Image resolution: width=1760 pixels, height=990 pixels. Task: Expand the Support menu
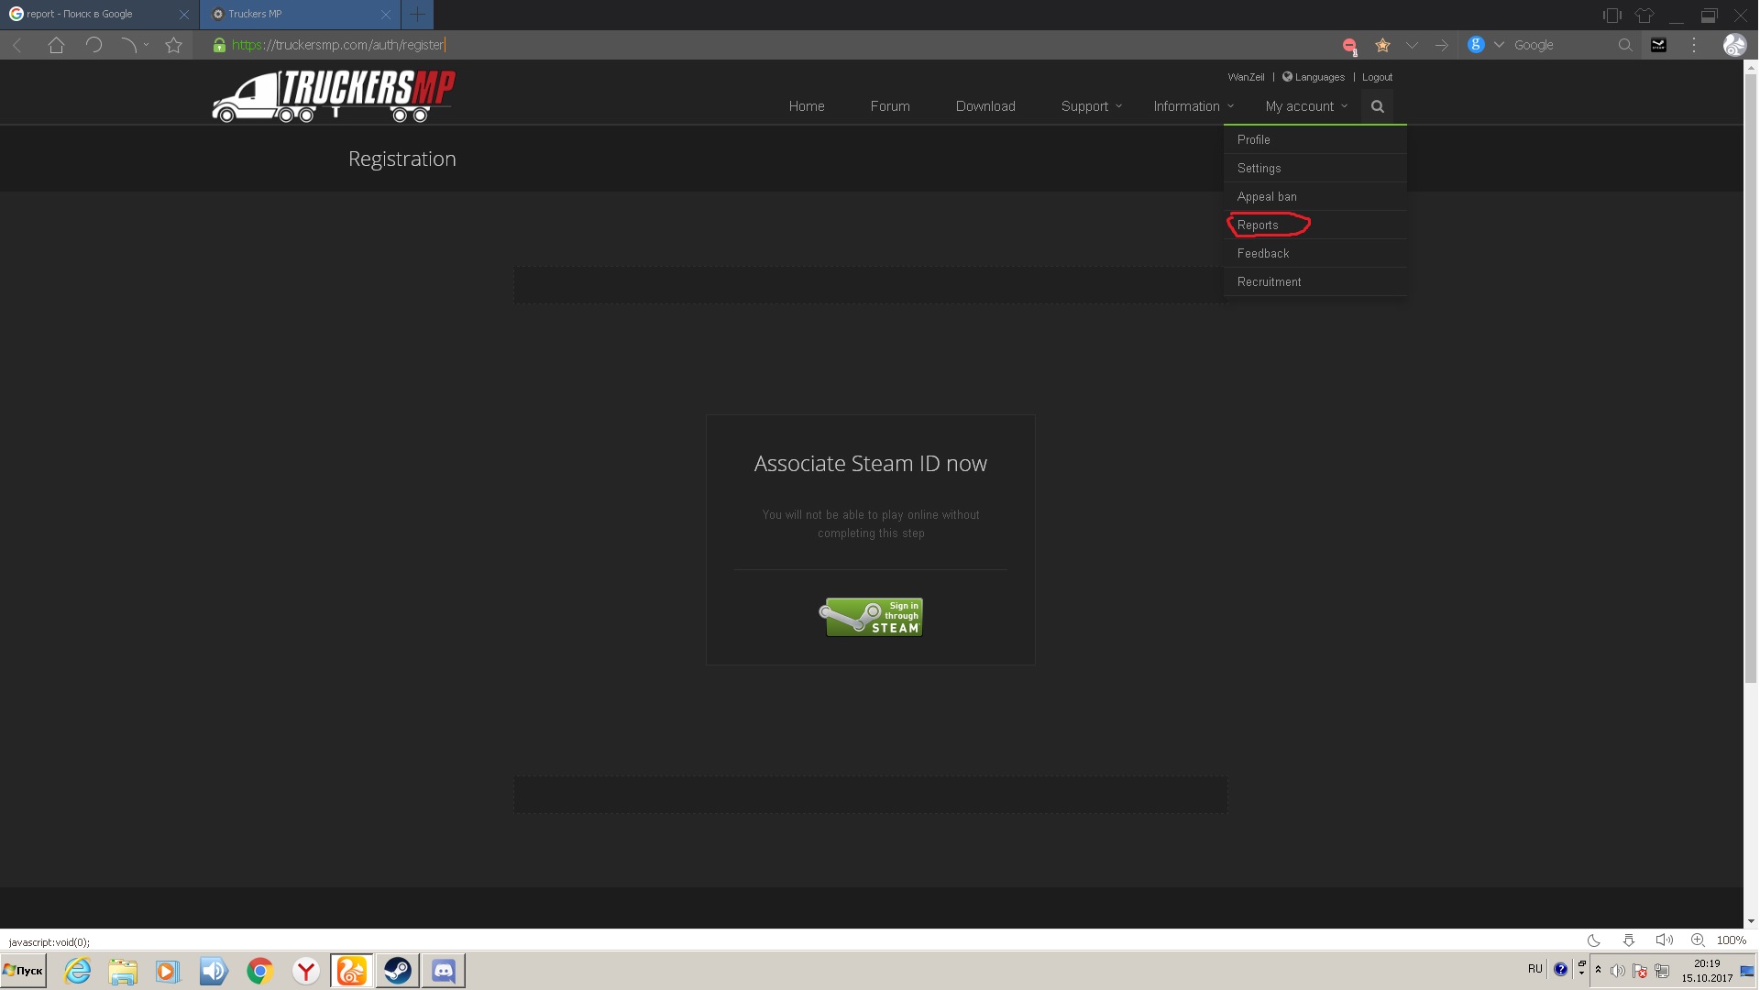pos(1091,106)
